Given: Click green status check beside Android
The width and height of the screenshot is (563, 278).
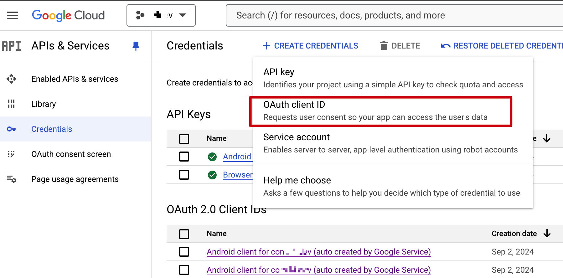Looking at the screenshot, I should [x=212, y=157].
